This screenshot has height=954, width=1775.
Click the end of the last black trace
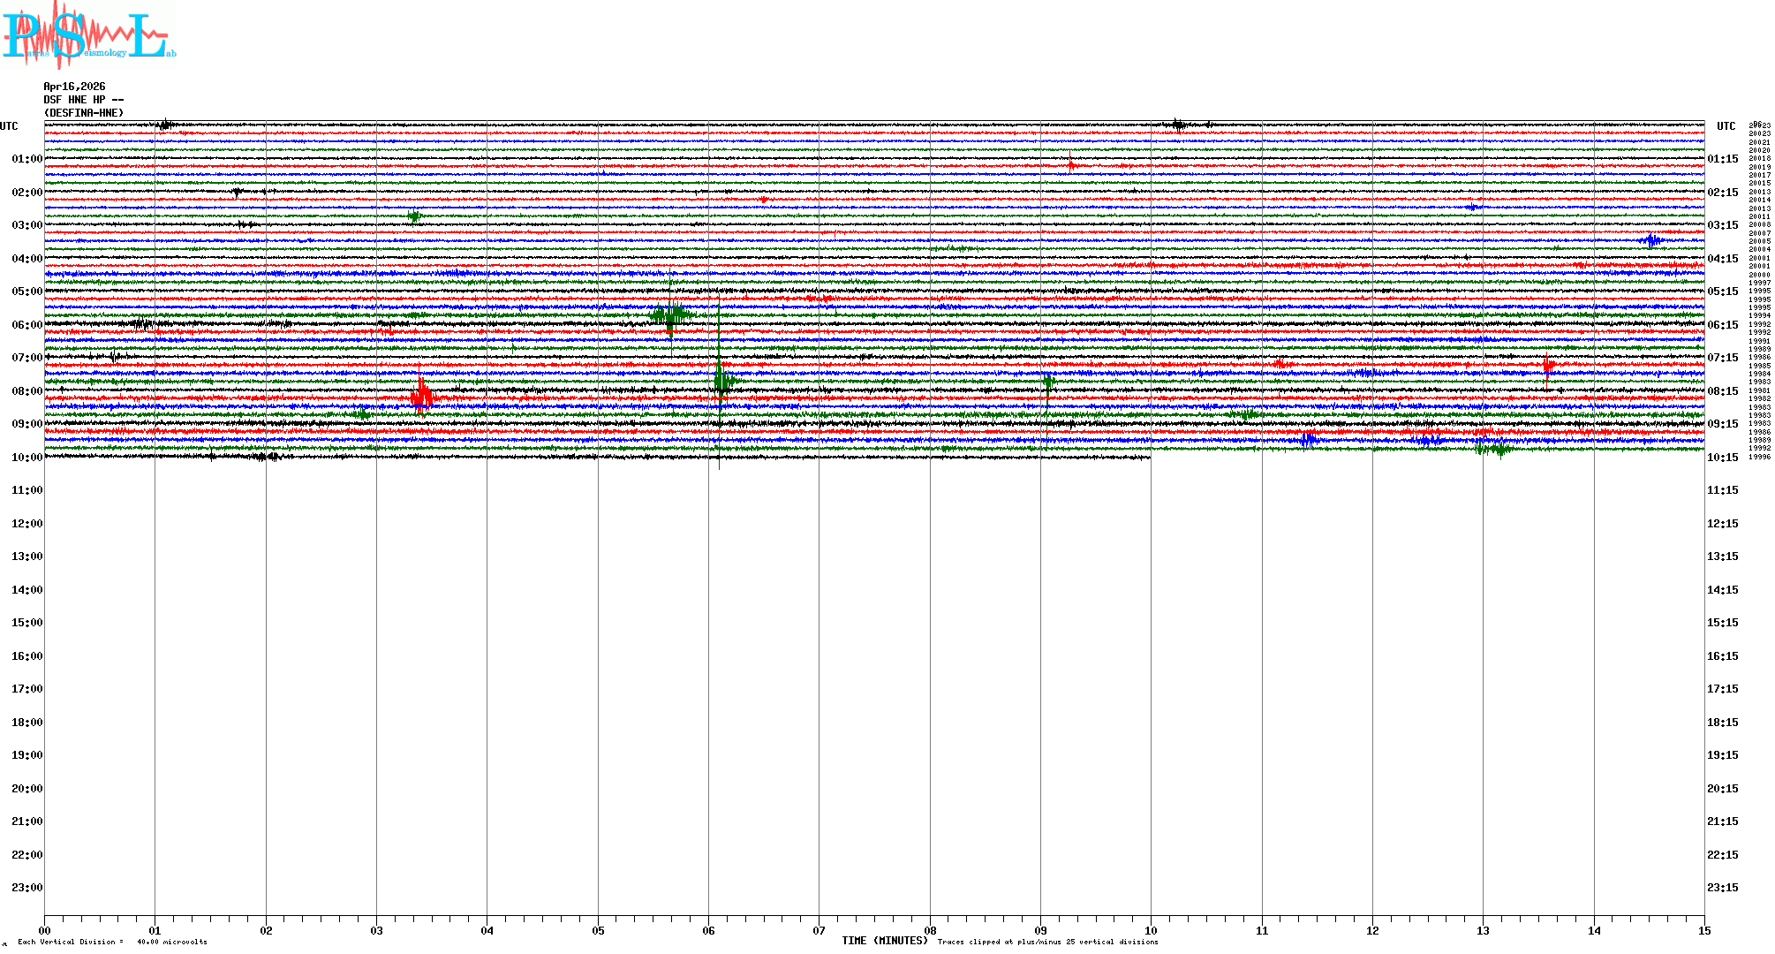click(1149, 457)
